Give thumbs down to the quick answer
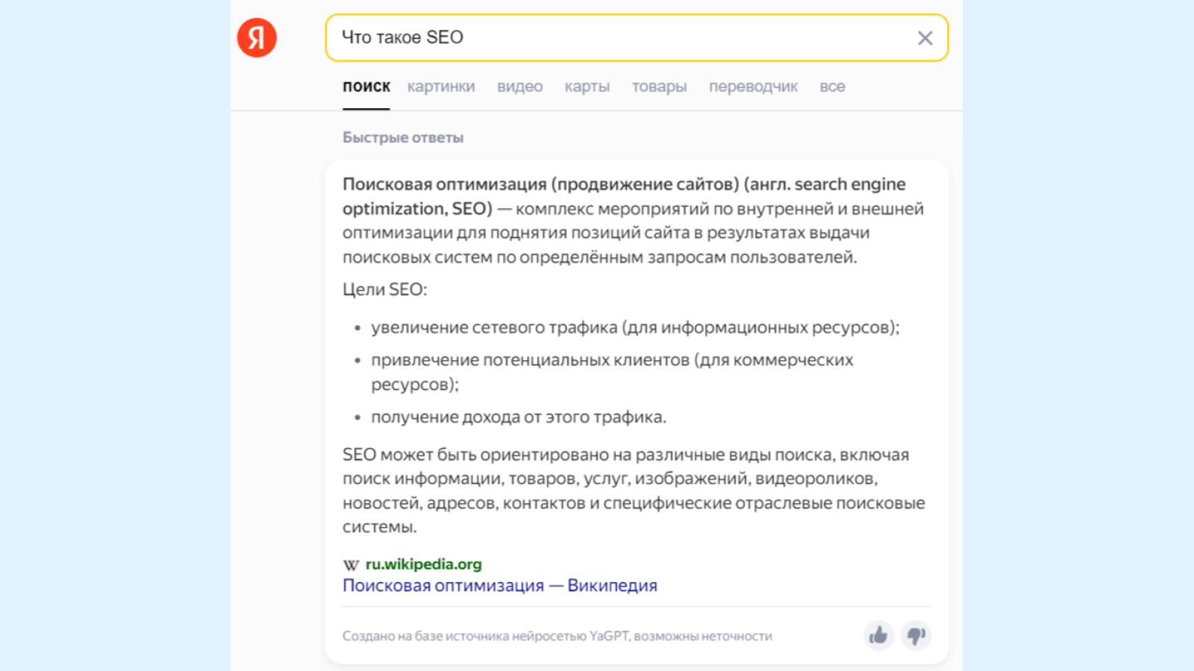This screenshot has width=1194, height=671. [x=916, y=635]
